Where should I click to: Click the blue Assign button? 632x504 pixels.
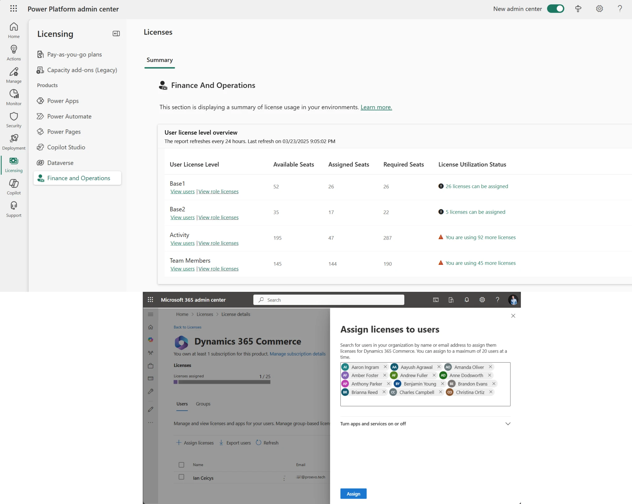click(353, 494)
